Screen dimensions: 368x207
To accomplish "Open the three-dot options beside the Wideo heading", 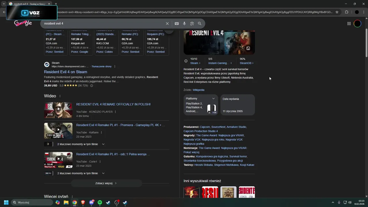I will (x=60, y=96).
